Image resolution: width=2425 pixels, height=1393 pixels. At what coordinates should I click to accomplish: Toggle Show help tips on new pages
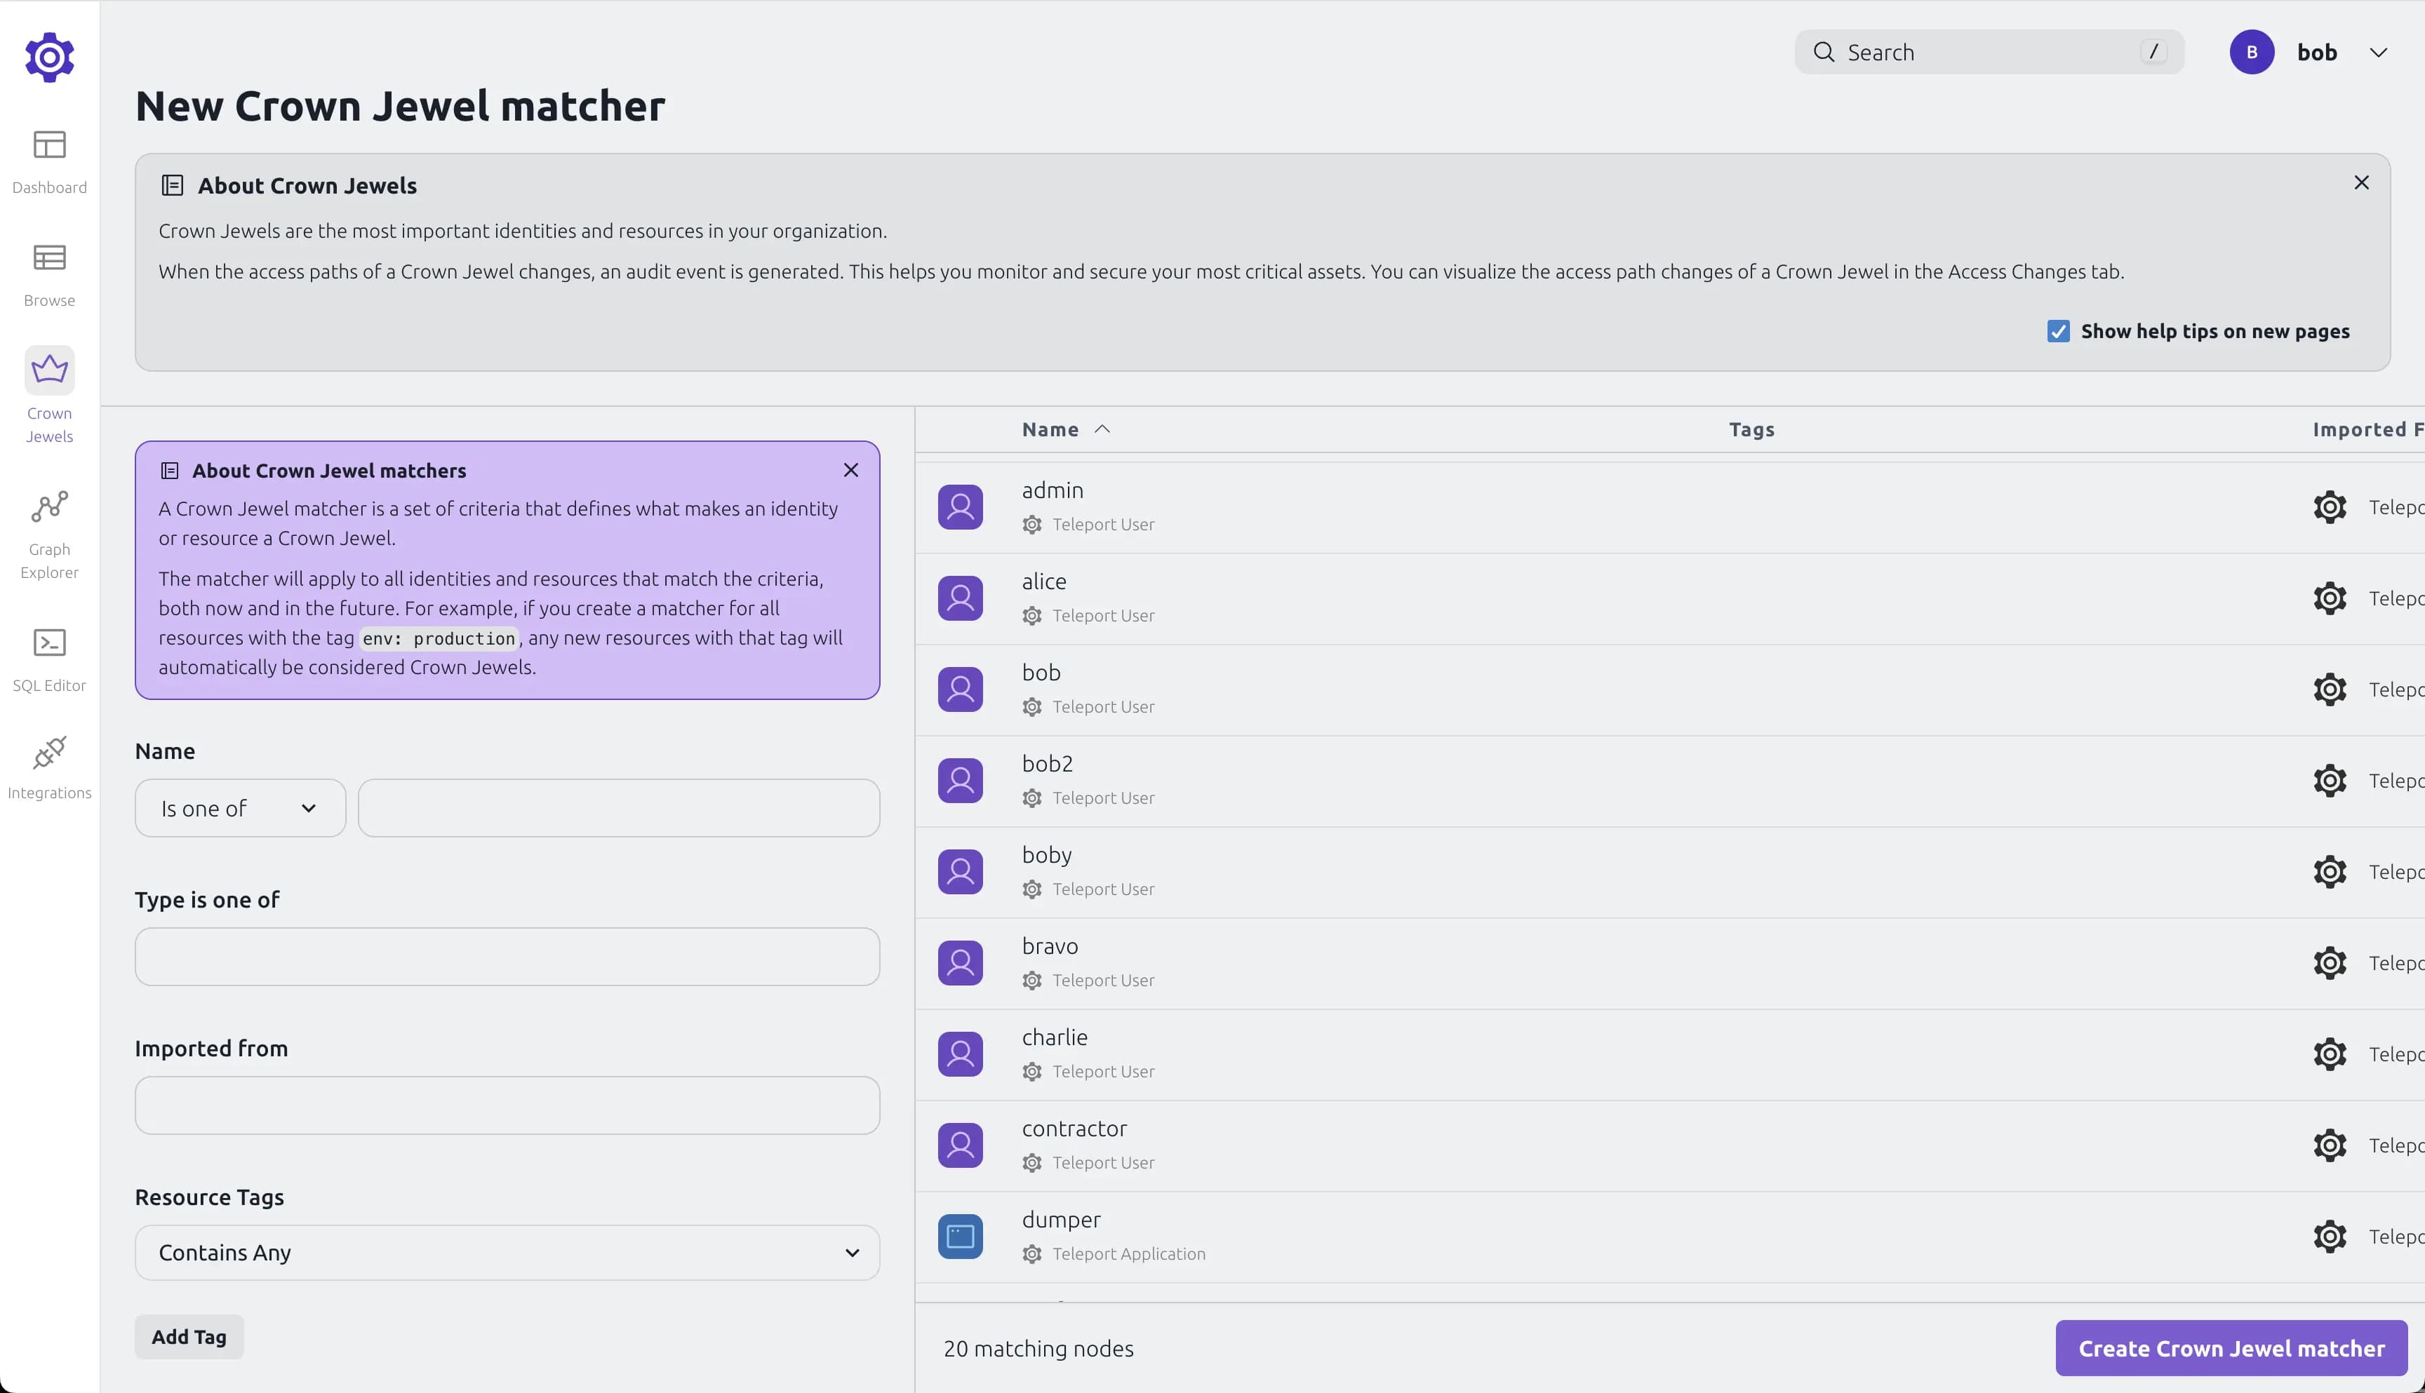[2060, 331]
